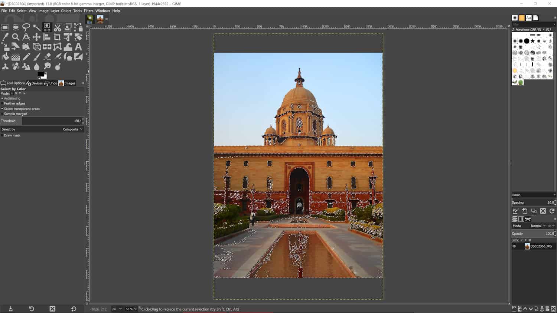Open the px units dropdown in status bar
557x313 pixels.
117,309
